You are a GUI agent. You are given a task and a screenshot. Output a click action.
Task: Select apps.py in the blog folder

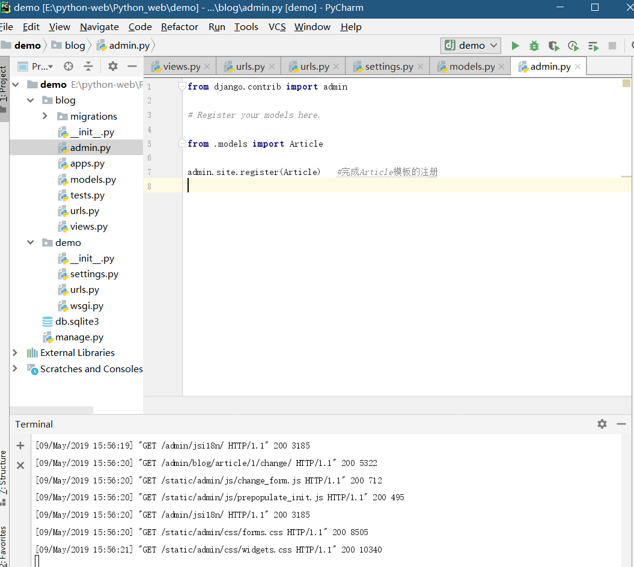[81, 164]
